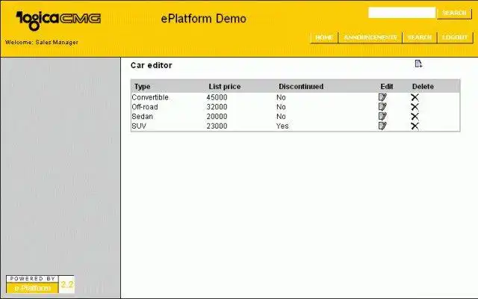
Task: Click the Powered by e-Platform badge
Action: (40, 284)
